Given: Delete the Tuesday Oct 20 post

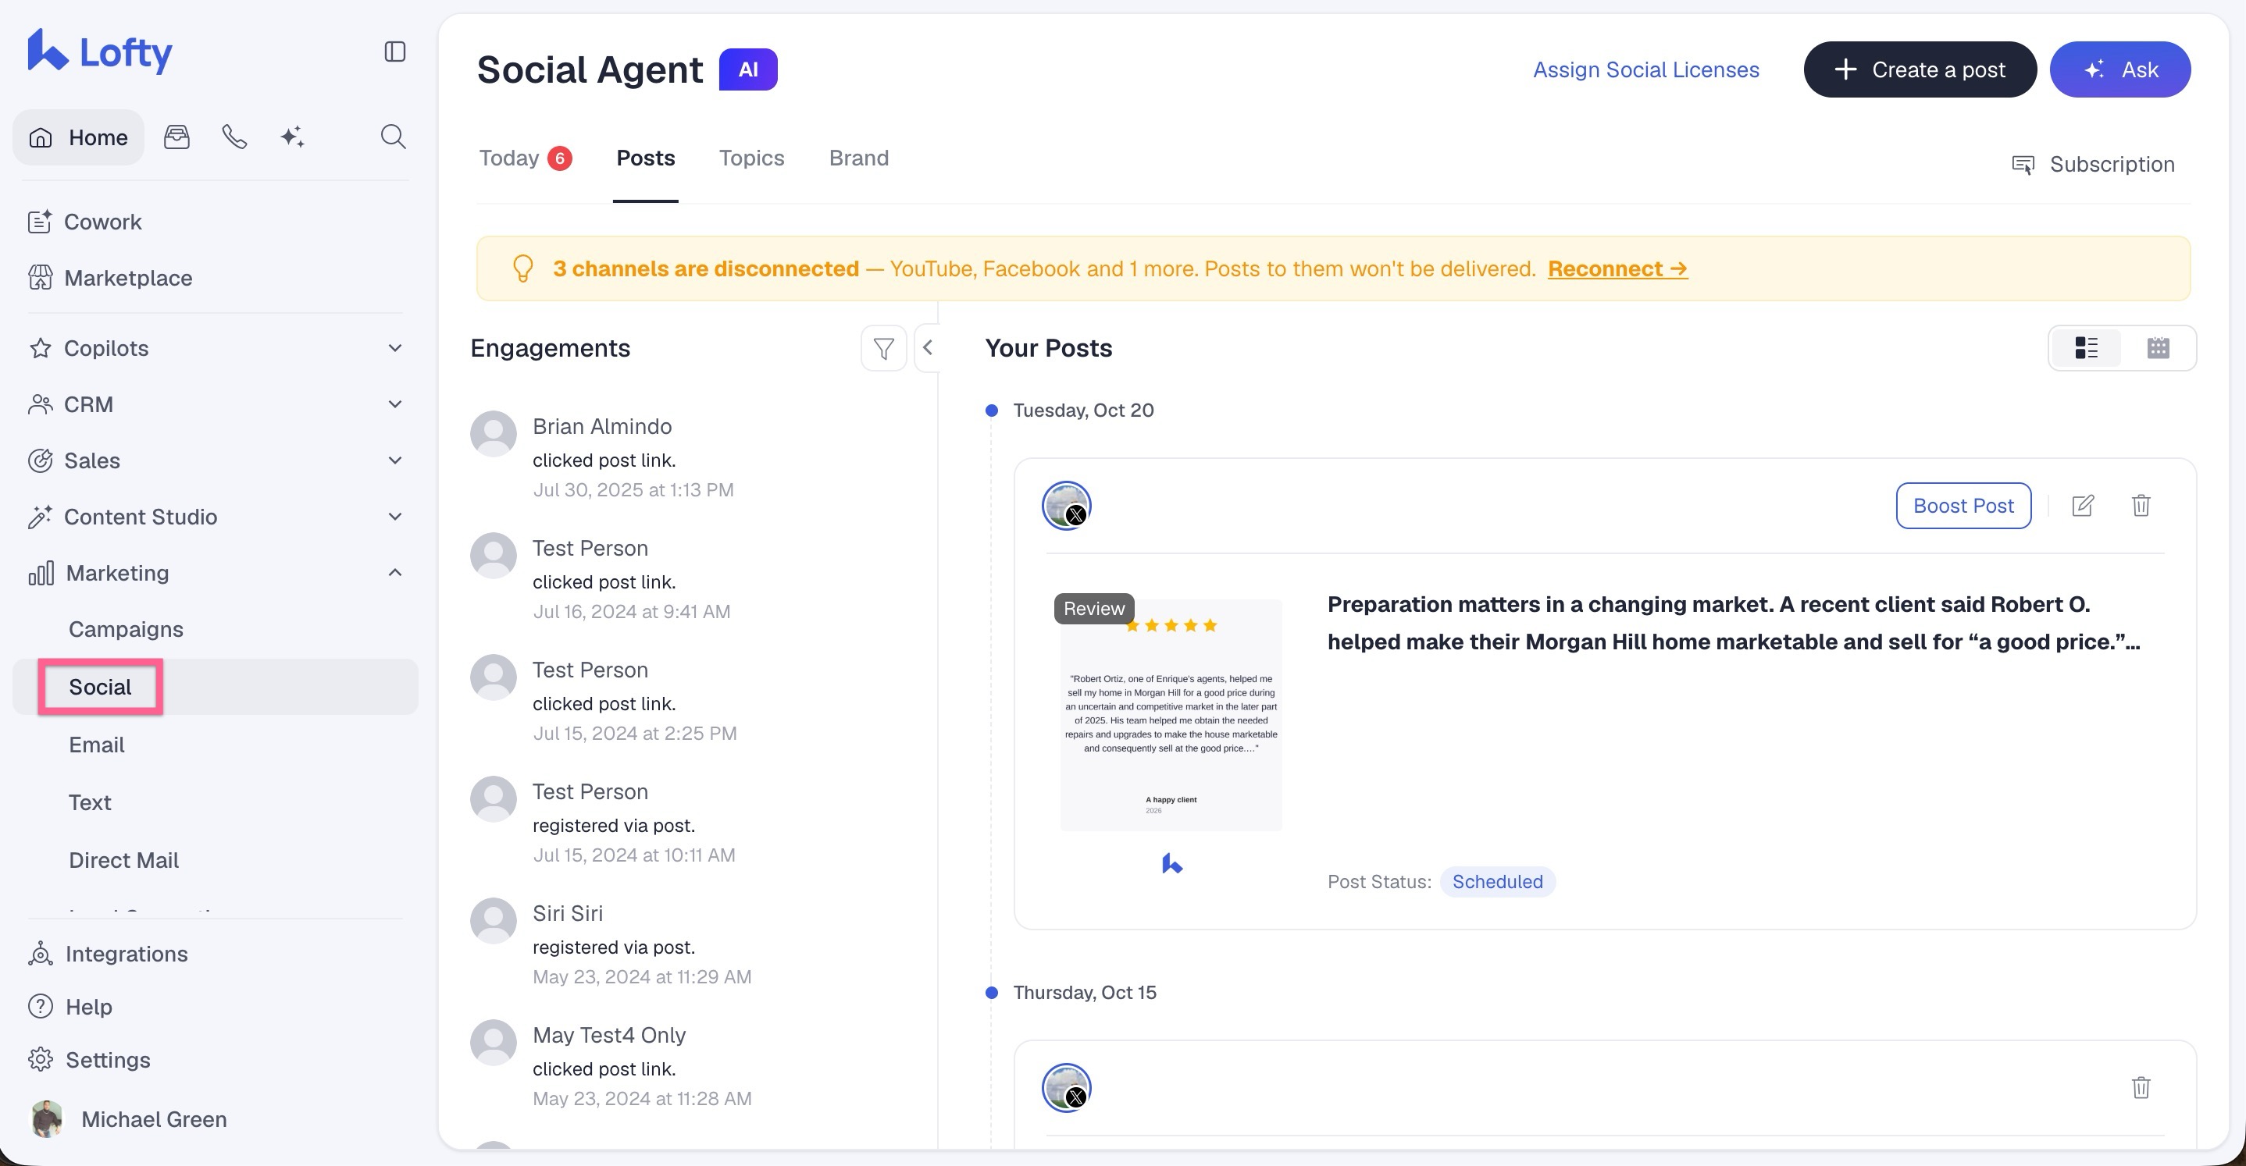Looking at the screenshot, I should 2141,506.
